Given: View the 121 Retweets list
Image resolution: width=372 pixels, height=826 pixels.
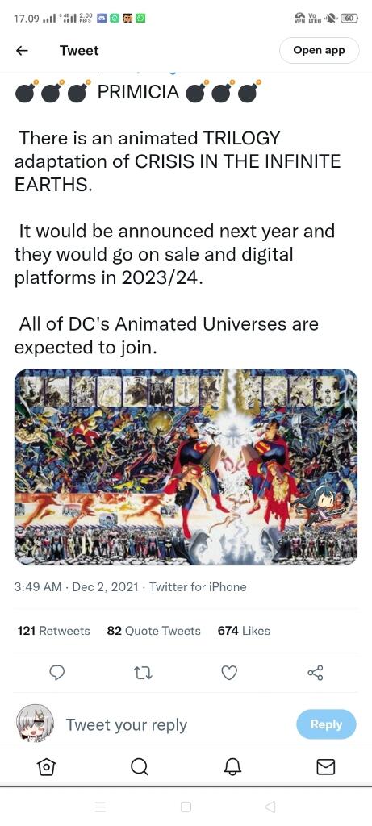Looking at the screenshot, I should pos(53,631).
